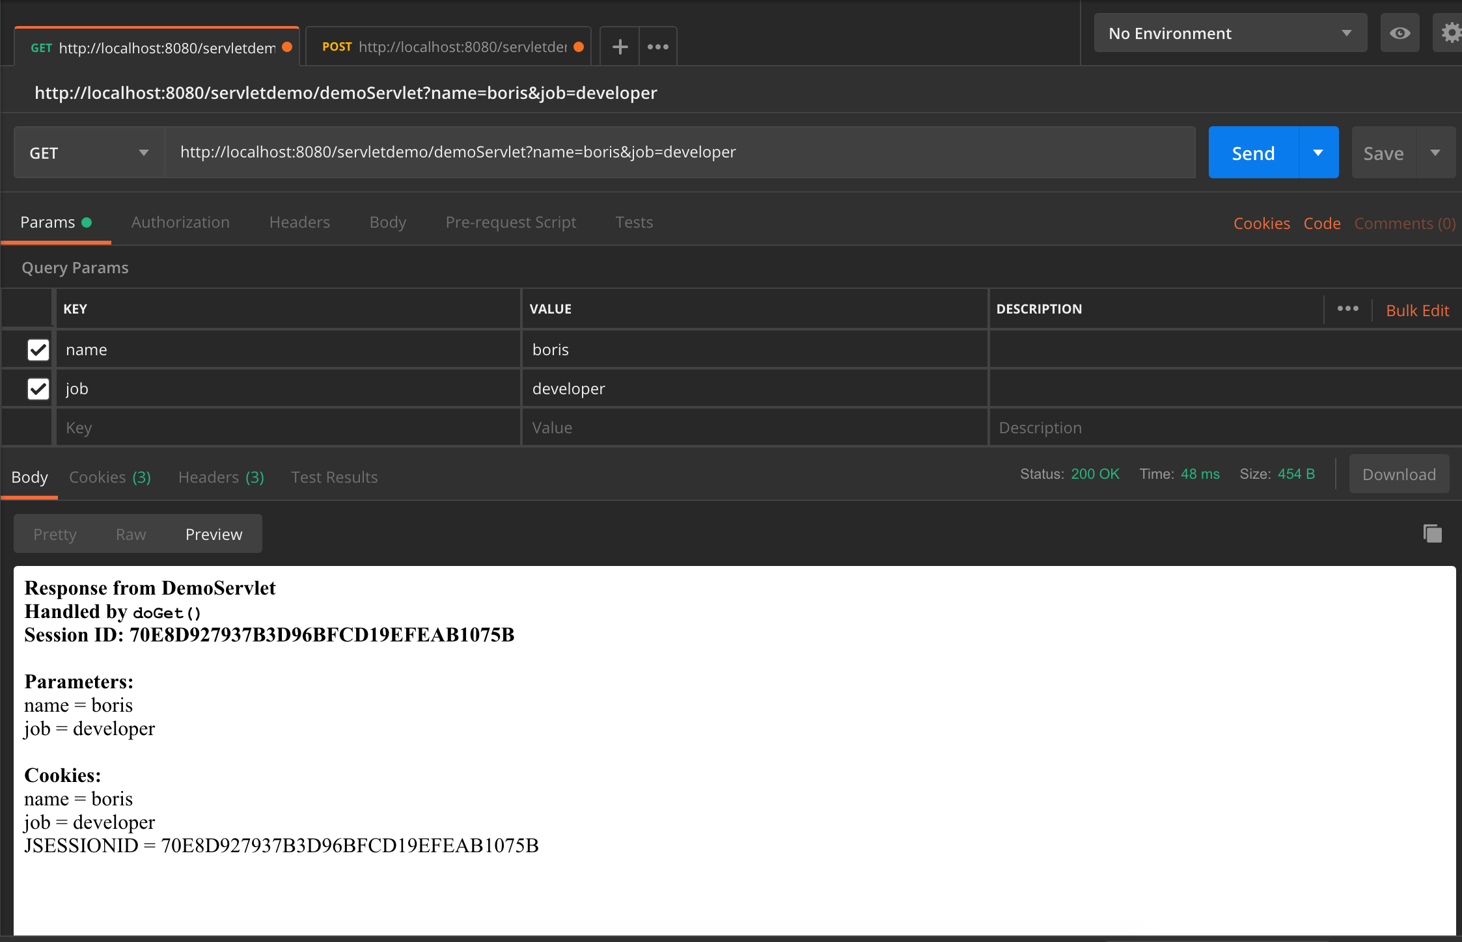The height and width of the screenshot is (942, 1462).
Task: Copy the response body using copy icon
Action: (x=1431, y=533)
